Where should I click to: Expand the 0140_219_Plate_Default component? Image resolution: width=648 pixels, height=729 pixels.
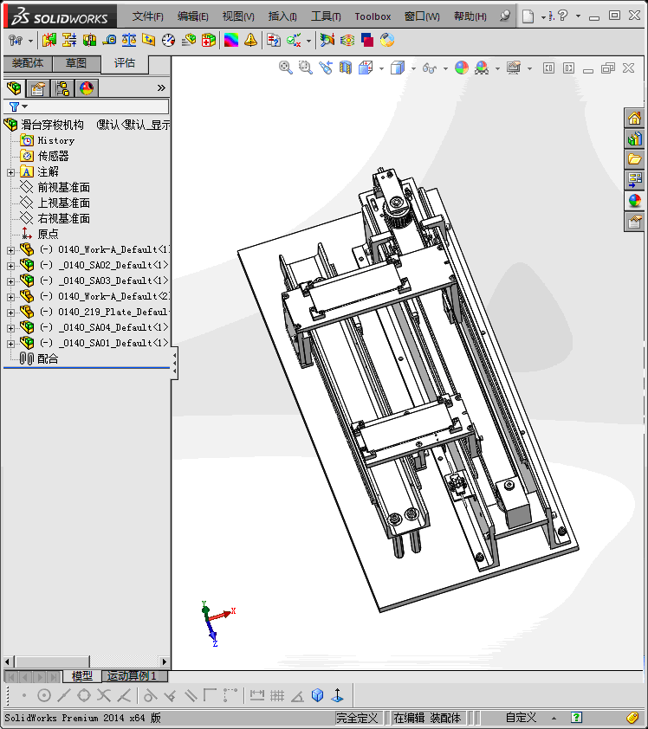point(10,313)
